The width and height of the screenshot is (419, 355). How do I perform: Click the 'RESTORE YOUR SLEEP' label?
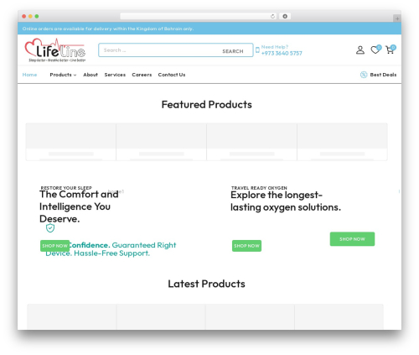click(66, 188)
